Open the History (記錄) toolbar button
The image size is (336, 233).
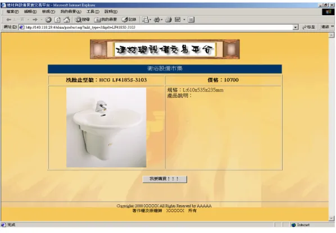129,20
